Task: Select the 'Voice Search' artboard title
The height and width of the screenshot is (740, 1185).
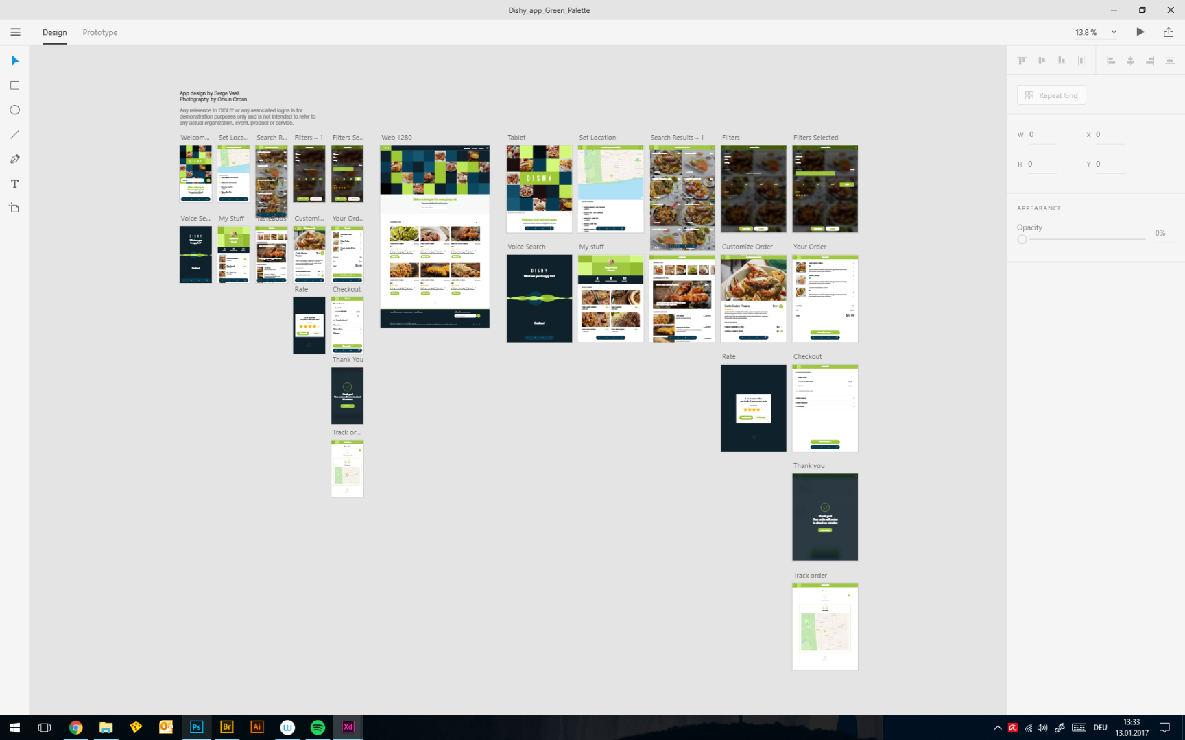Action: pyautogui.click(x=527, y=247)
